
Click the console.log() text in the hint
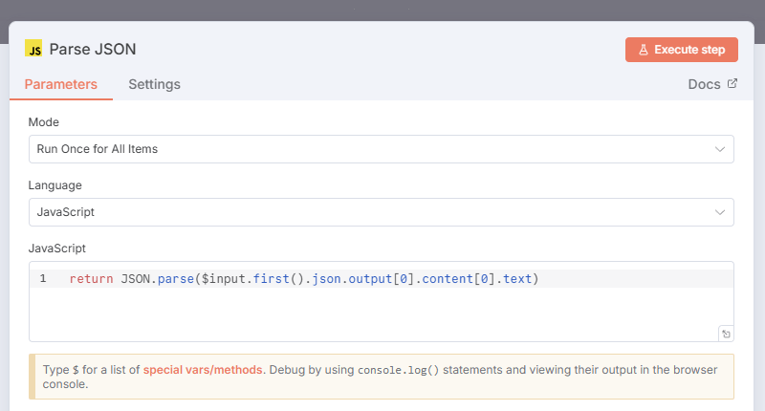pyautogui.click(x=400, y=369)
